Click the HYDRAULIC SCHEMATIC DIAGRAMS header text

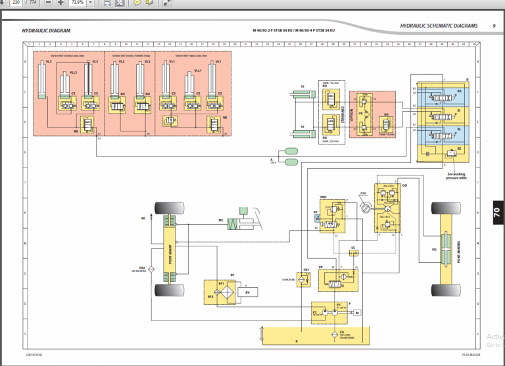tap(439, 26)
